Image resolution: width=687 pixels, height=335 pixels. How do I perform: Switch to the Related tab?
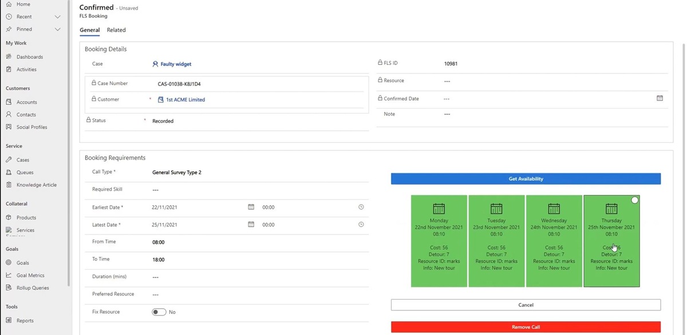(116, 30)
